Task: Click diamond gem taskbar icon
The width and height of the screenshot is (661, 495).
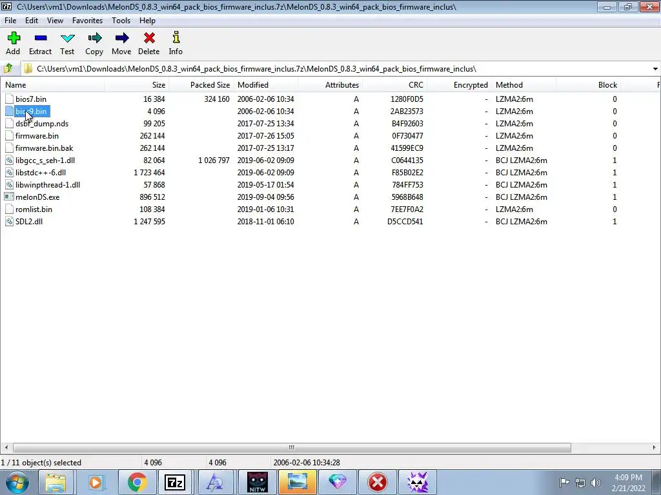Action: (x=337, y=482)
